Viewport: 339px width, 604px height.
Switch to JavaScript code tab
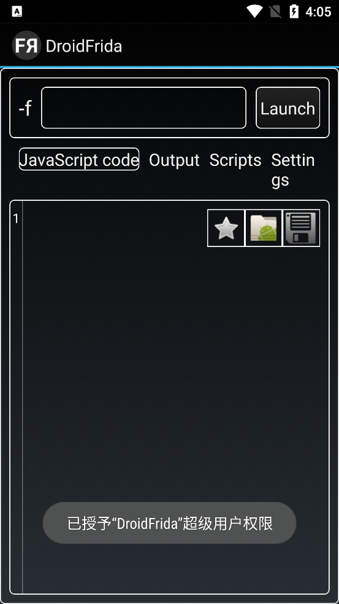click(79, 159)
